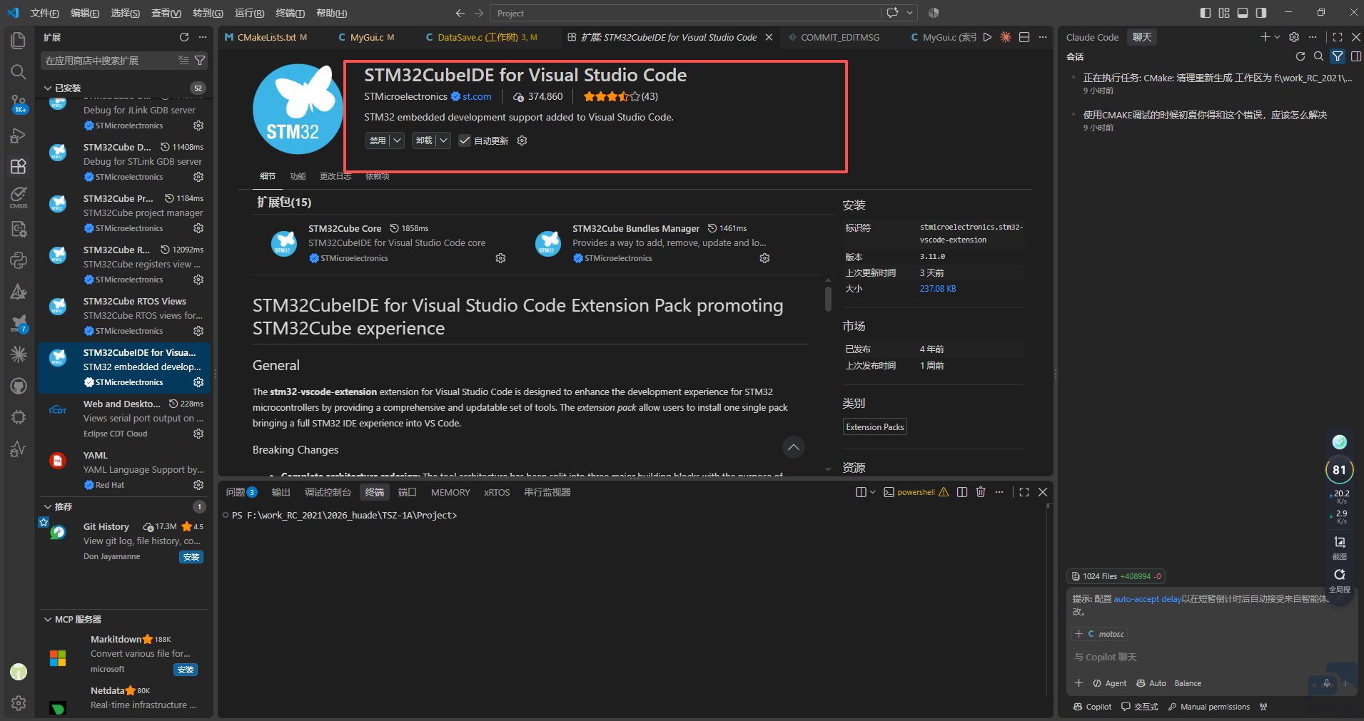
Task: Toggle the primary side bar layout button
Action: point(1206,13)
